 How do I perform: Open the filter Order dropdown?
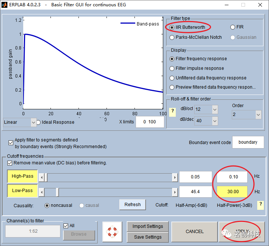[247, 115]
